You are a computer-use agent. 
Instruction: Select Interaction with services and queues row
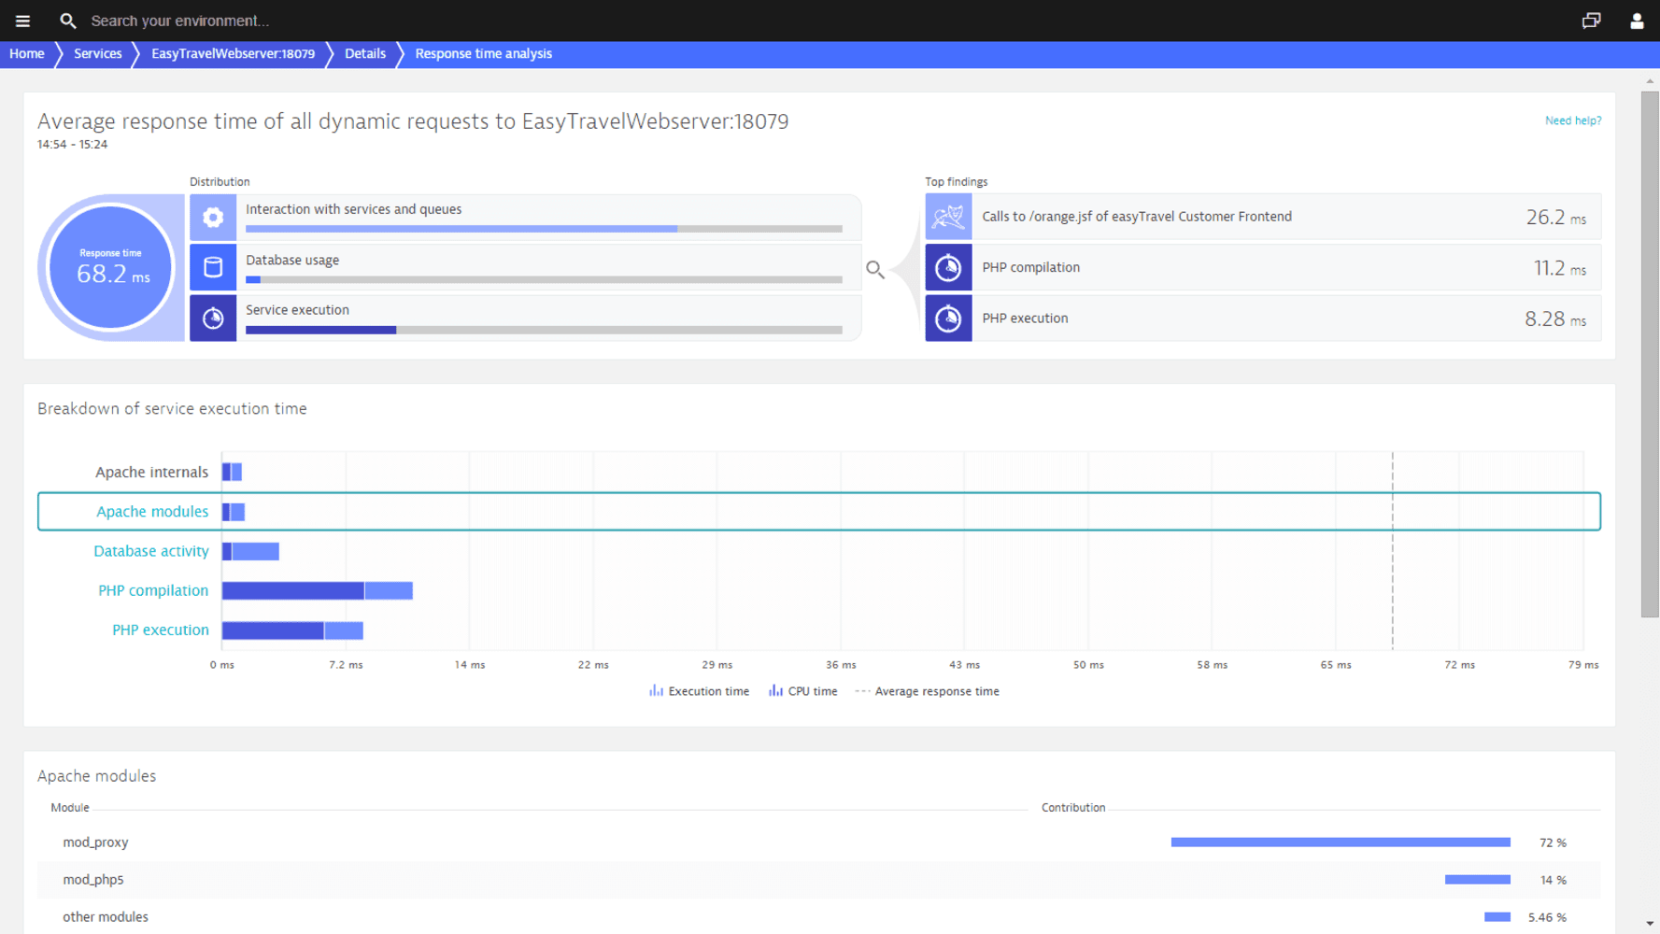tap(526, 218)
